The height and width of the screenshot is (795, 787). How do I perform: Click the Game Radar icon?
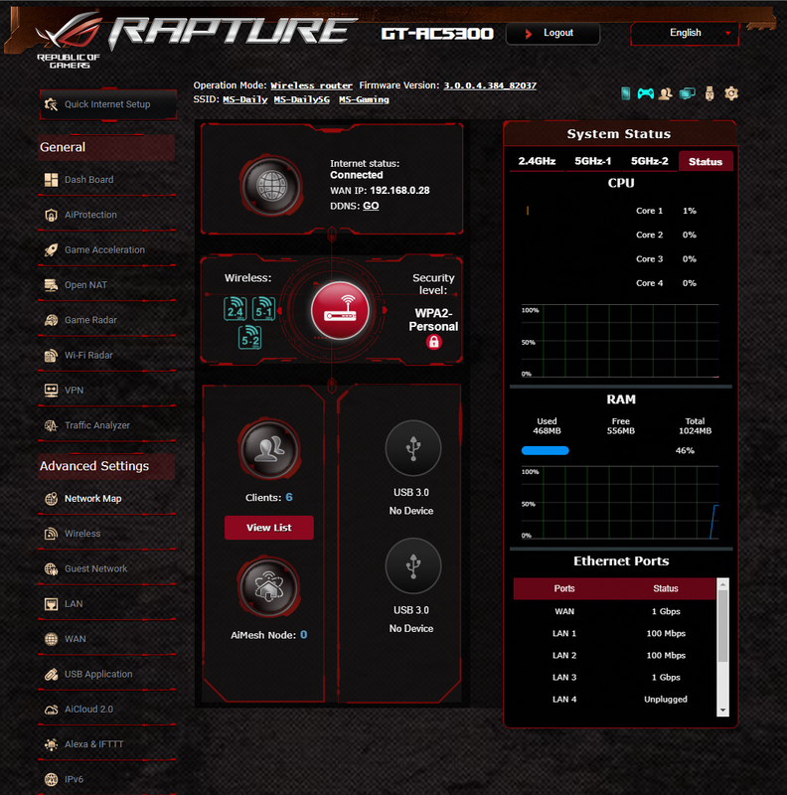(x=52, y=320)
